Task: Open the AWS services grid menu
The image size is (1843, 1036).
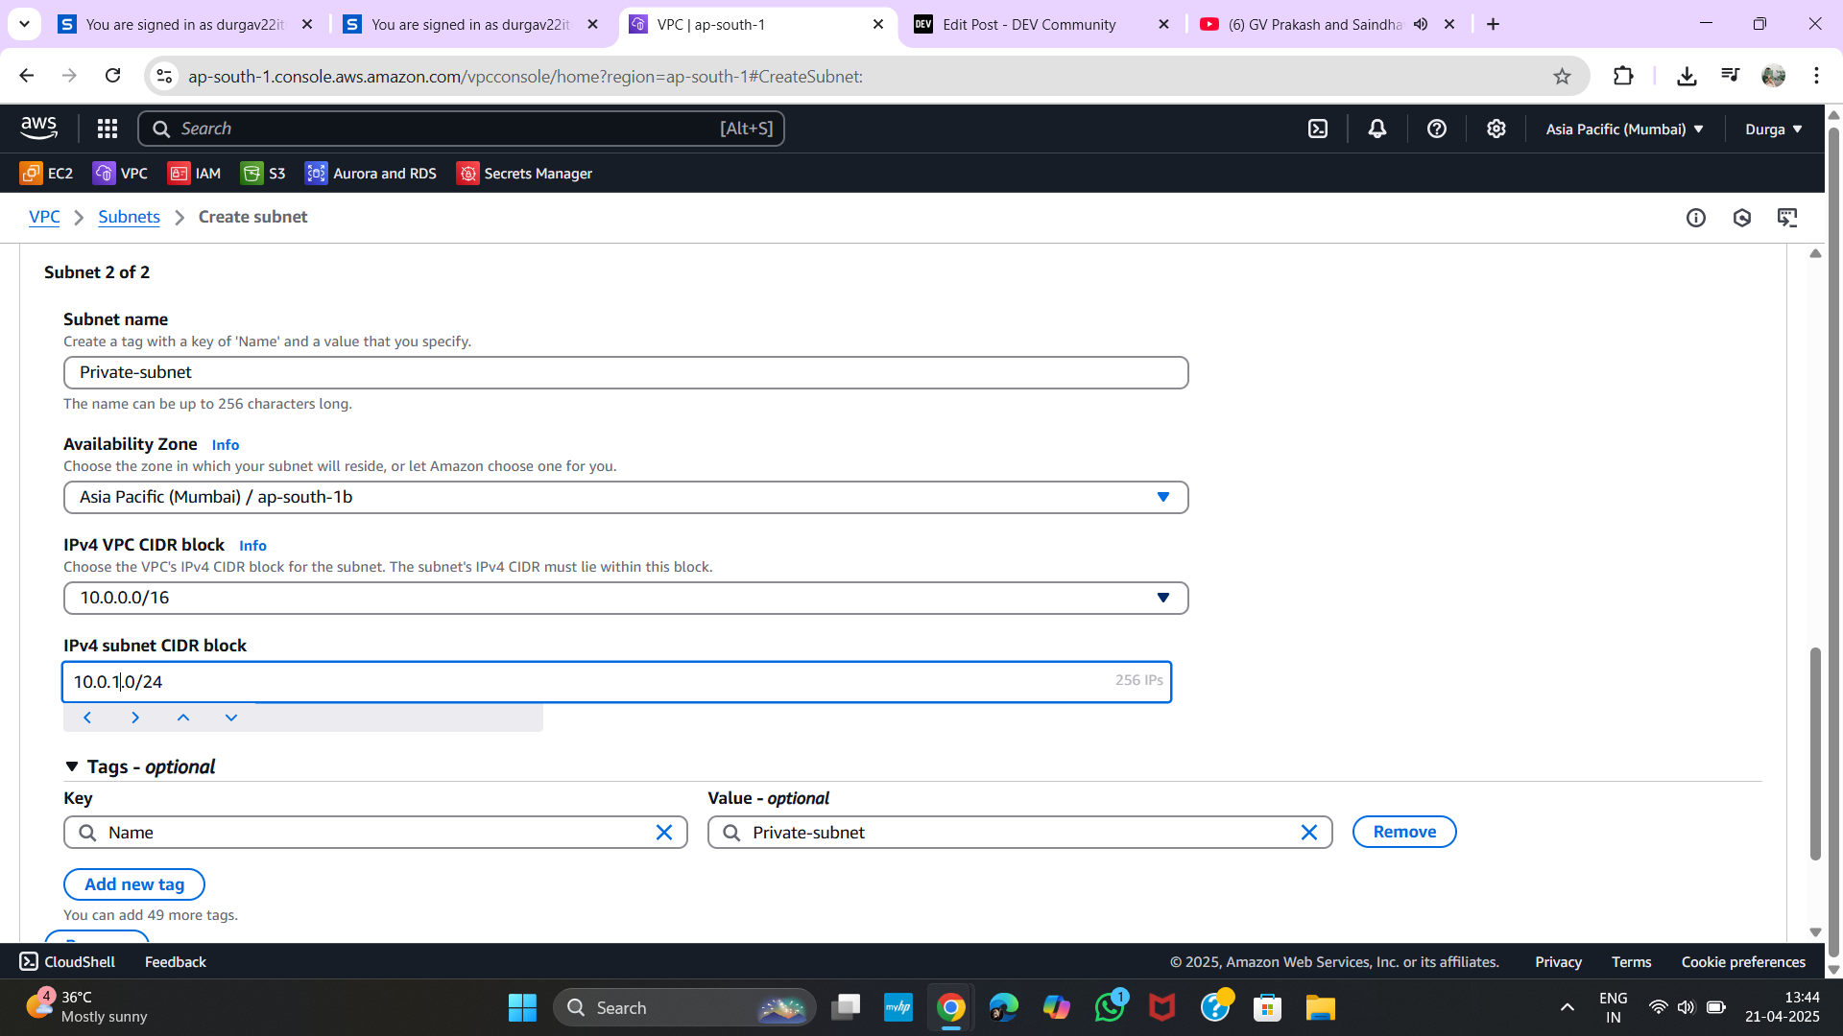Action: point(108,129)
